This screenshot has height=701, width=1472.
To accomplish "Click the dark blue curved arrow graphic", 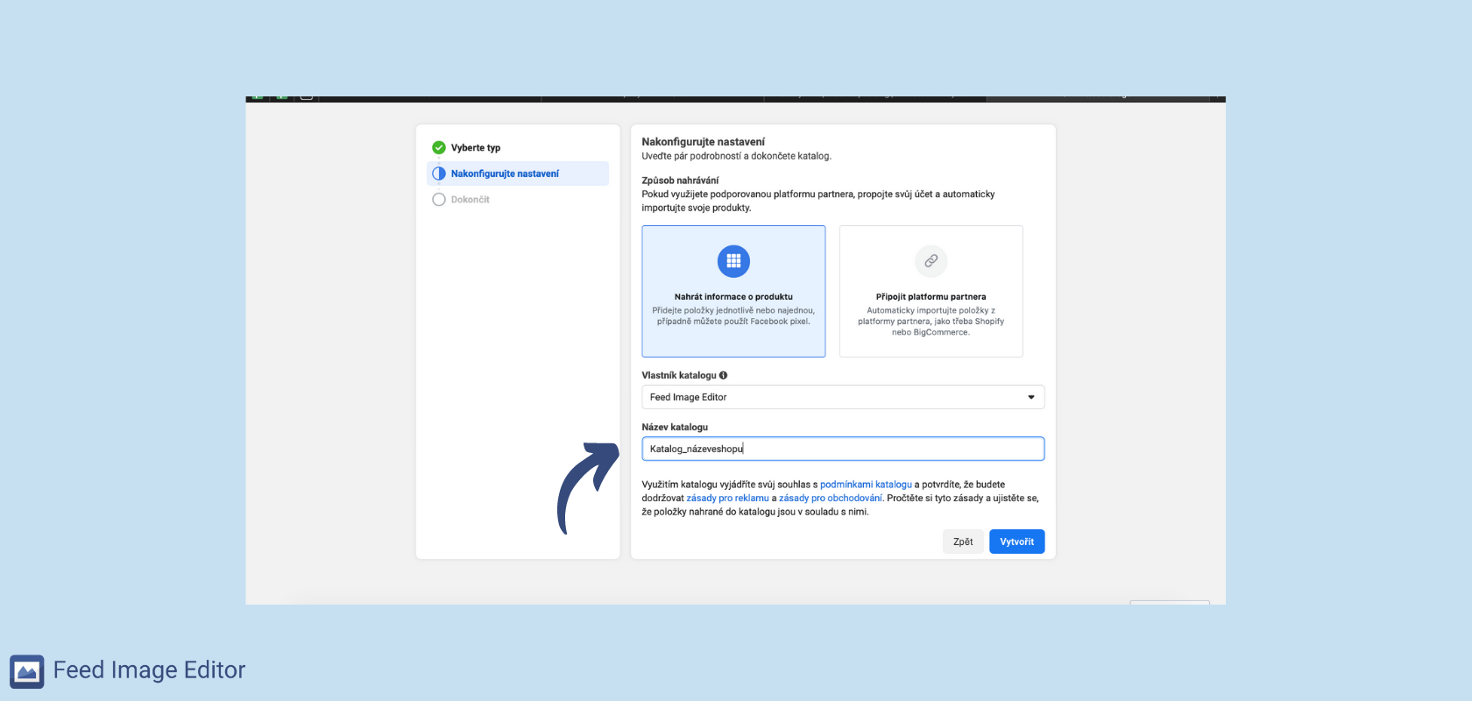I will point(584,486).
